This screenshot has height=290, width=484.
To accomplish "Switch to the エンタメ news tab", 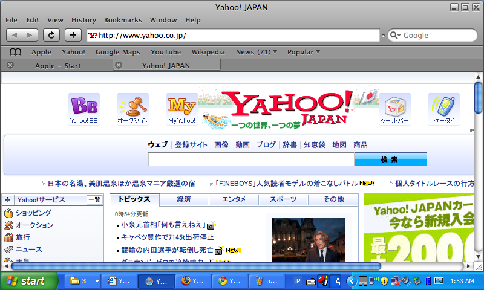I will pyautogui.click(x=234, y=199).
